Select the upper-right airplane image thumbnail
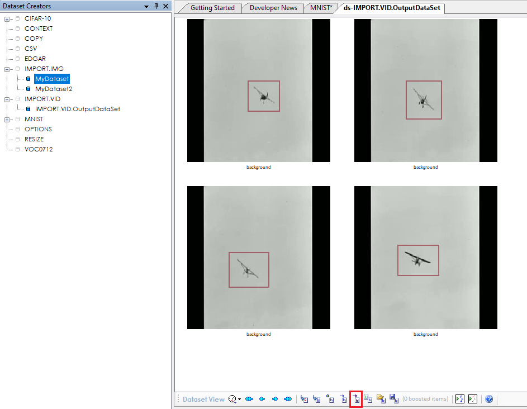 425,91
